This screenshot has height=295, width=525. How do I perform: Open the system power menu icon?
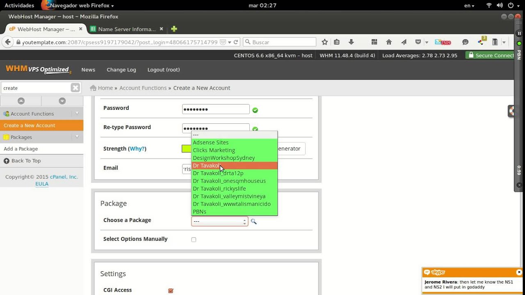tap(511, 5)
